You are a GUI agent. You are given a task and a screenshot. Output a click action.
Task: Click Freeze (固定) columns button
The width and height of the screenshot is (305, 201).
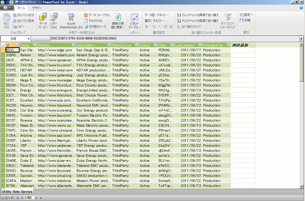click(x=246, y=15)
